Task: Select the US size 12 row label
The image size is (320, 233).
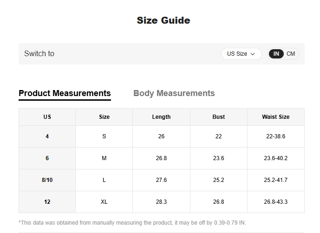Action: pyautogui.click(x=47, y=202)
